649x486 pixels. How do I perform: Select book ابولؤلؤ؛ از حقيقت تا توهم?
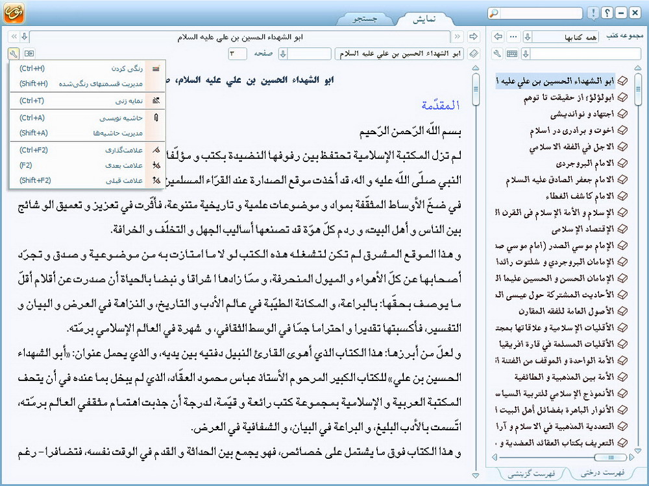[569, 98]
